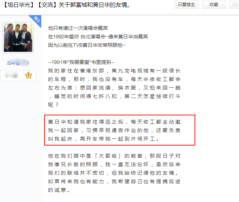This screenshot has height=202, width=239.
Task: Click the 收藏 button
Action: 214,5
